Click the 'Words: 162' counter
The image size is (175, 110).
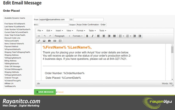(x=167, y=83)
